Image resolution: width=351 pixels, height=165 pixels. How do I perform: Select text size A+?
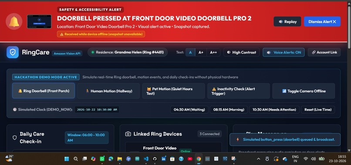tap(201, 52)
